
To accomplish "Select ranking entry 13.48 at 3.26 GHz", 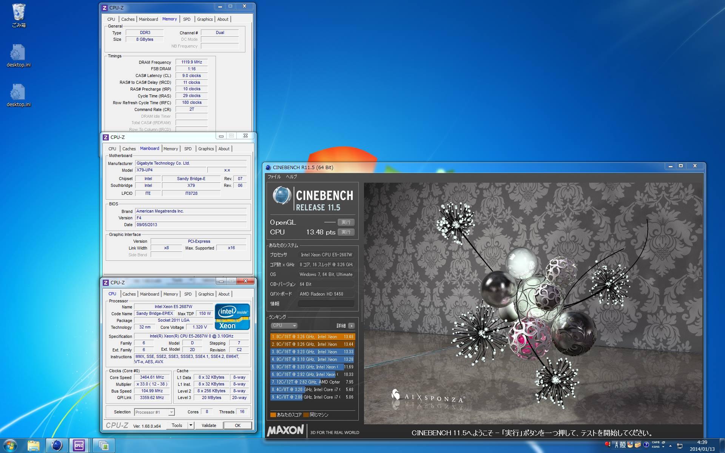I will (x=313, y=337).
